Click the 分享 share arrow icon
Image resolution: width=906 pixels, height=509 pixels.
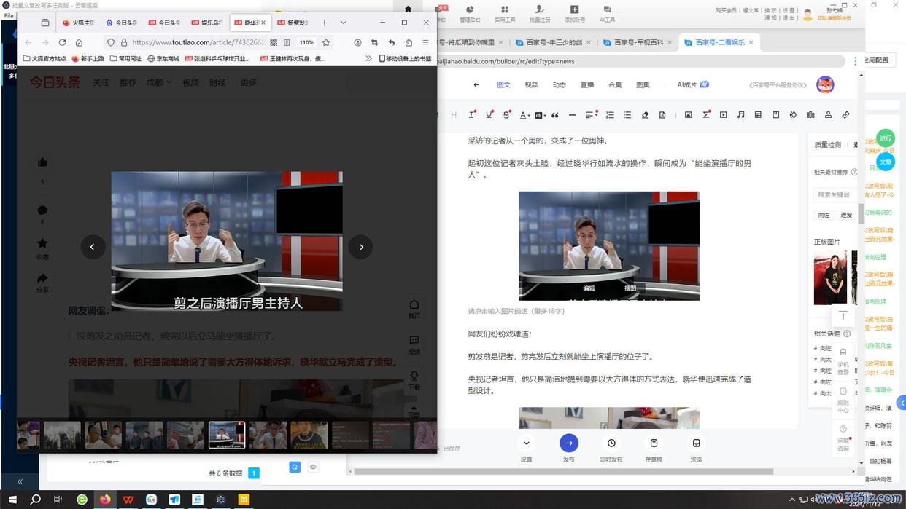click(42, 278)
